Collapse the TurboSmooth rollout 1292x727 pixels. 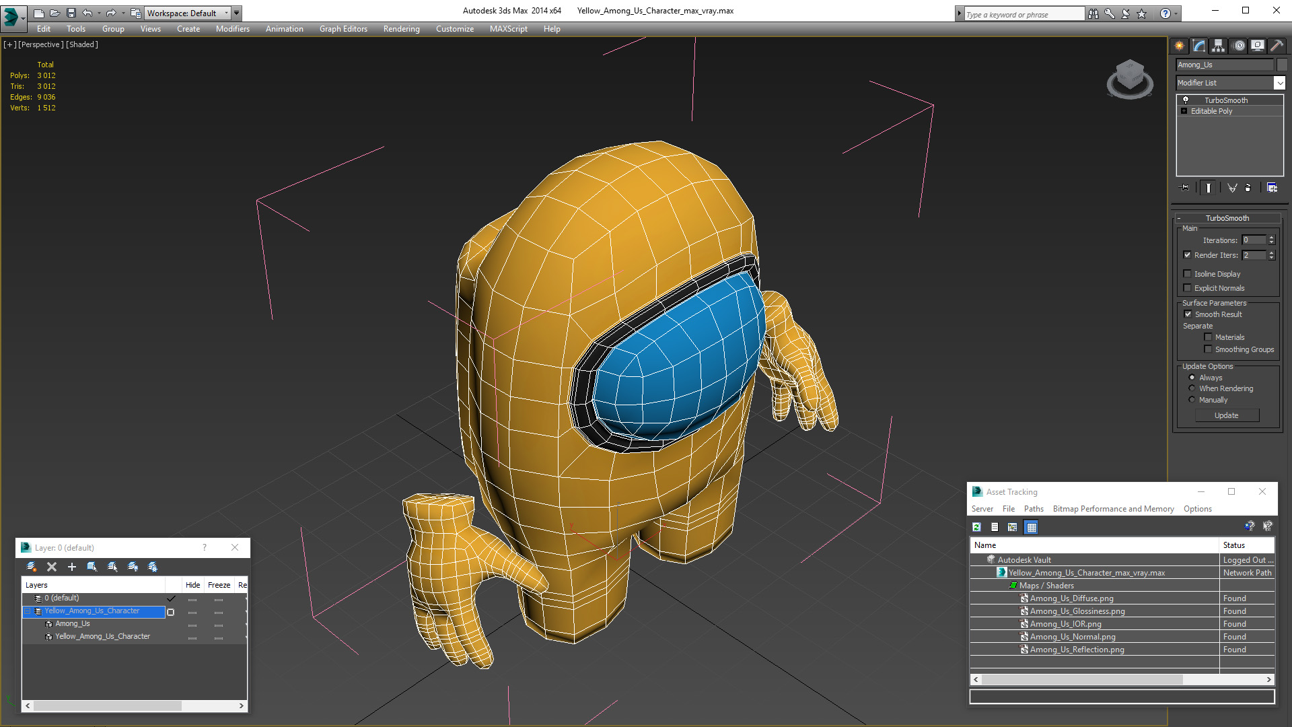tap(1179, 218)
